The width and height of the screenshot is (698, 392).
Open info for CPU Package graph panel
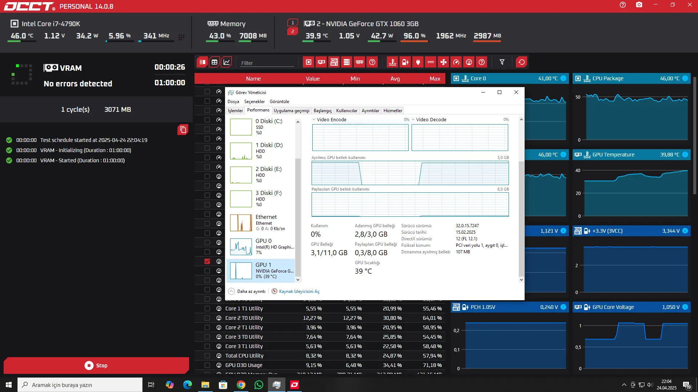[x=685, y=78]
